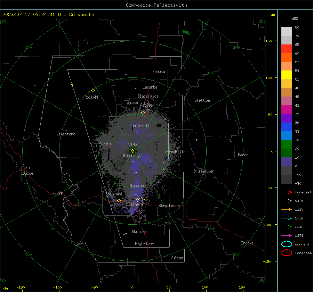The height and width of the screenshot is (292, 313).
Task: Click the HighRiver label
Action: (144, 244)
